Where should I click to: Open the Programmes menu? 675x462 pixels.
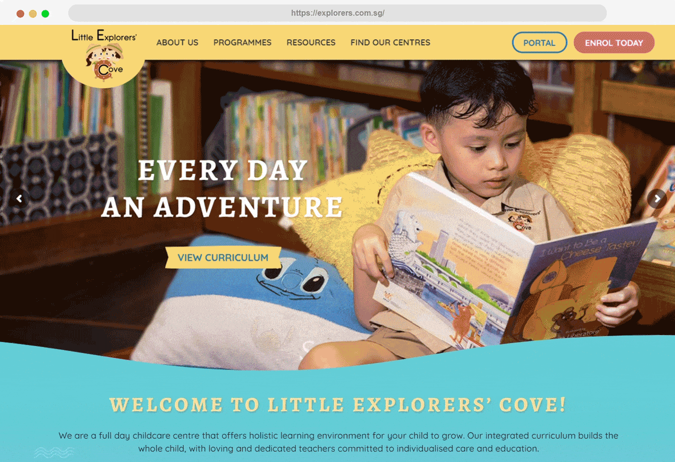tap(243, 43)
